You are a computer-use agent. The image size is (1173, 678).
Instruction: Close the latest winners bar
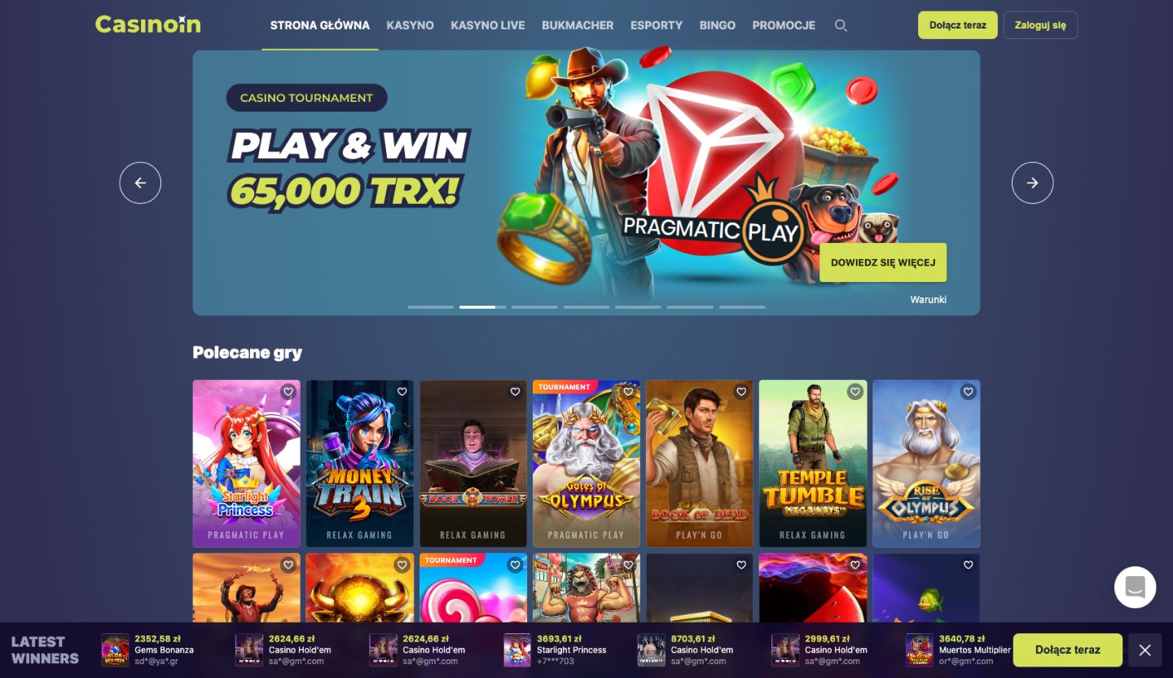coord(1144,649)
